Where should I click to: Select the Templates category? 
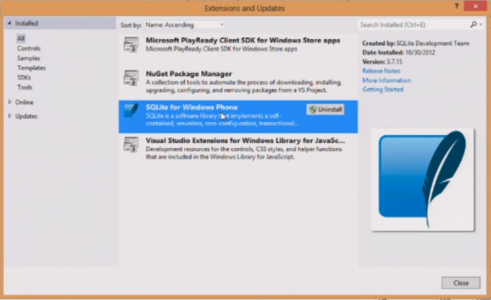pos(31,67)
